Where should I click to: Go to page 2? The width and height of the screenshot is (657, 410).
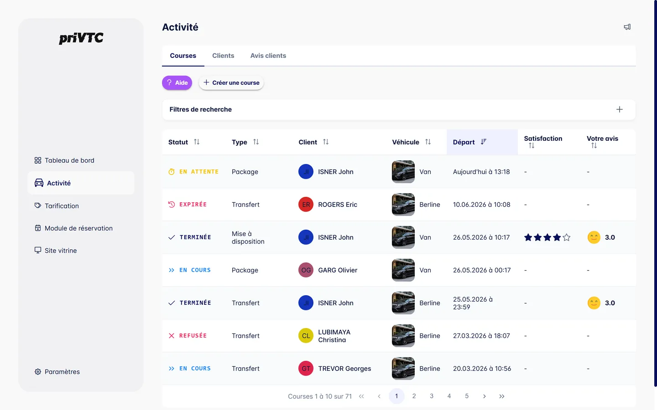coord(414,396)
